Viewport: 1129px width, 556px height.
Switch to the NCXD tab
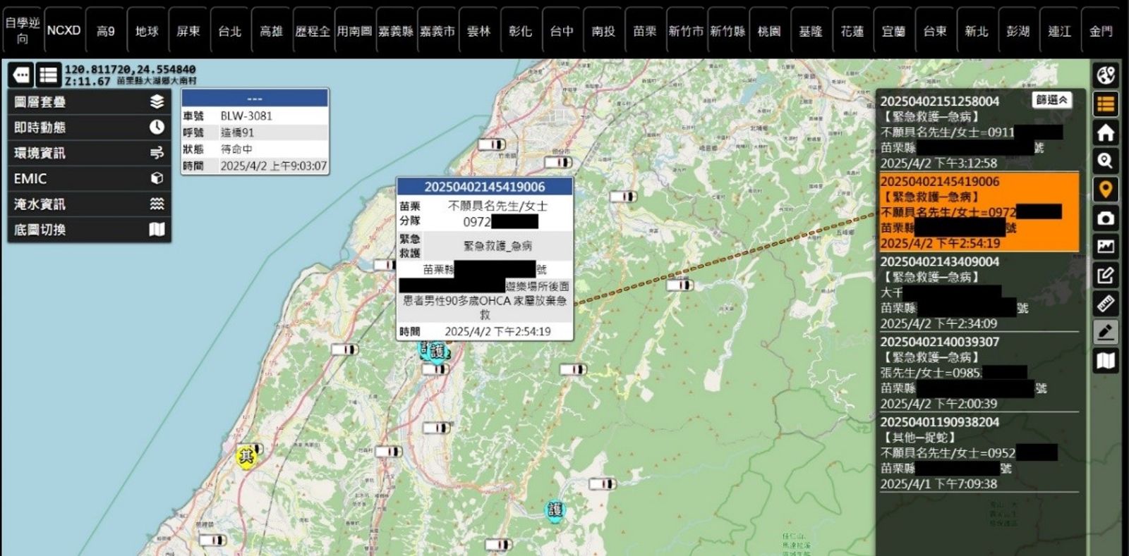pos(64,30)
